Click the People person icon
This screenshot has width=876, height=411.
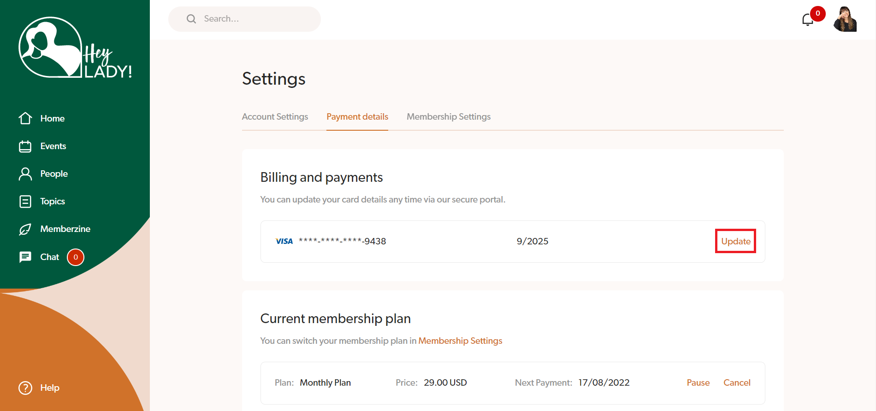point(25,174)
